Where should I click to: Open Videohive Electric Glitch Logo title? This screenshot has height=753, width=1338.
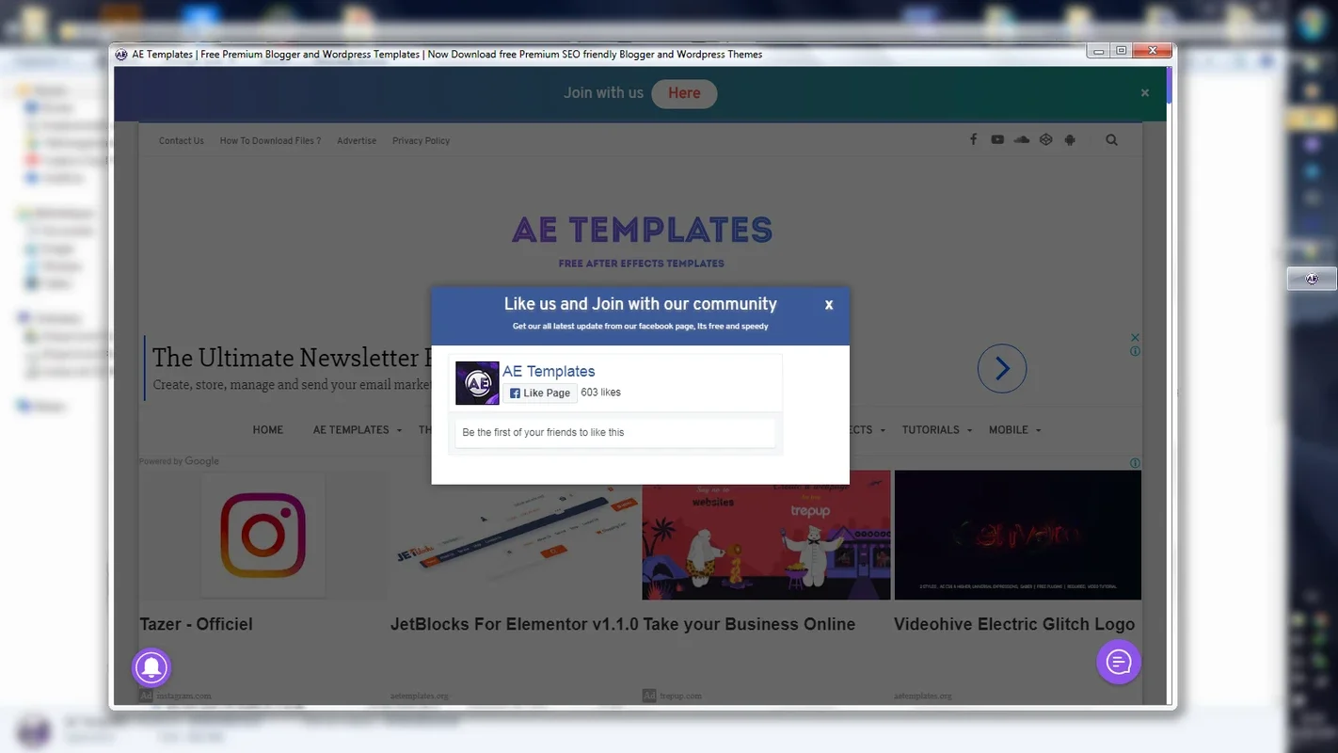[x=1014, y=624]
